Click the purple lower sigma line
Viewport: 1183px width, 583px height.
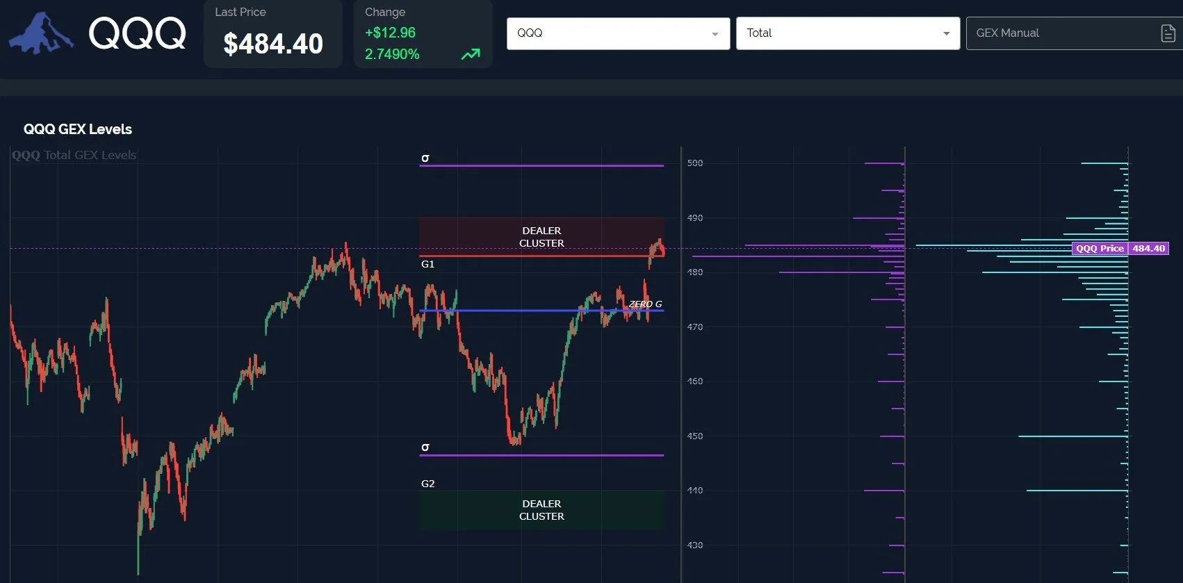click(541, 455)
